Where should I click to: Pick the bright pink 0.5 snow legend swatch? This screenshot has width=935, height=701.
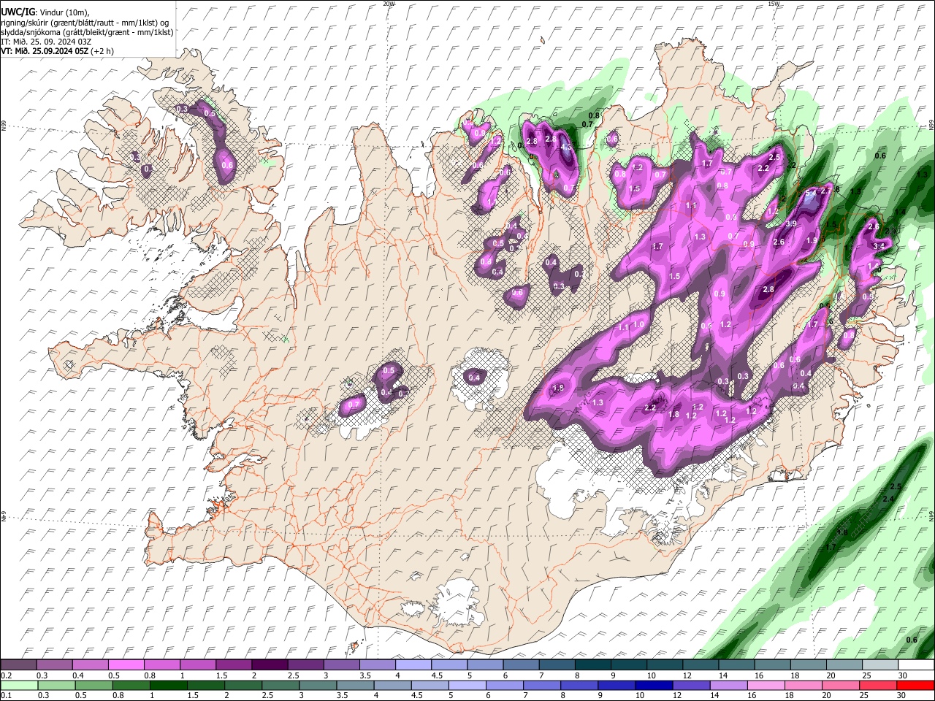[126, 665]
